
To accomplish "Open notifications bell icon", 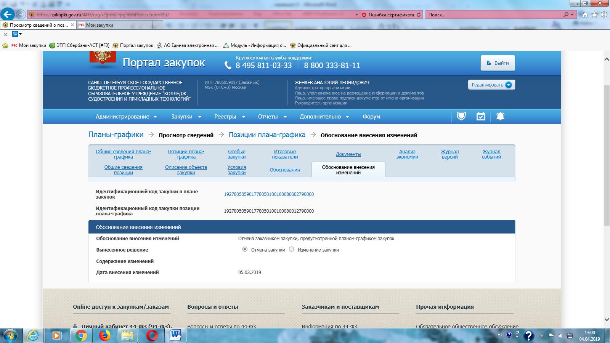I will (500, 116).
